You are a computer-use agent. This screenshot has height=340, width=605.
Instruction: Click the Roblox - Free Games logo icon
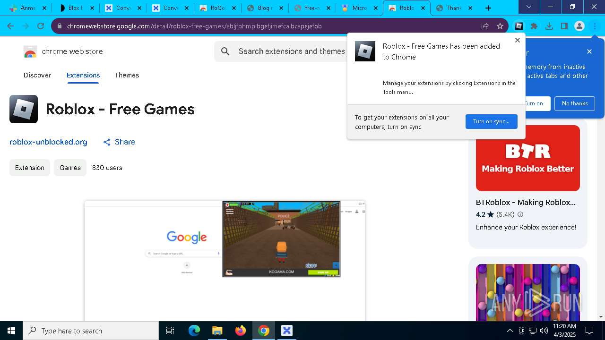click(24, 109)
